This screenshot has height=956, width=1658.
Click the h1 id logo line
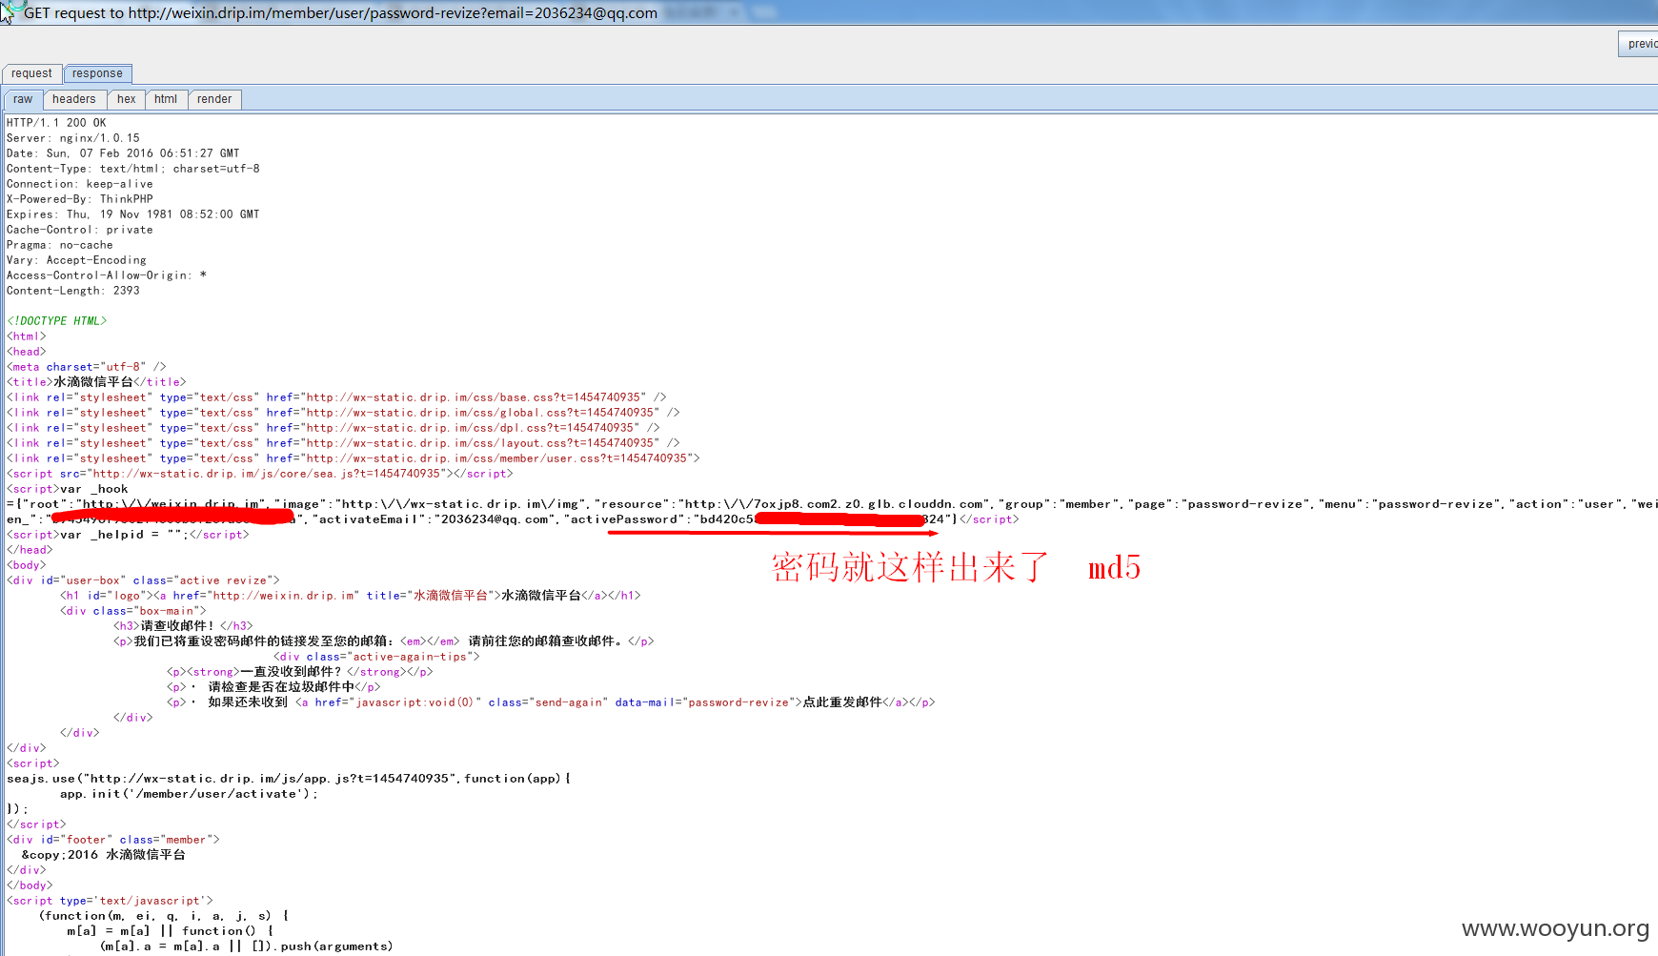(351, 596)
